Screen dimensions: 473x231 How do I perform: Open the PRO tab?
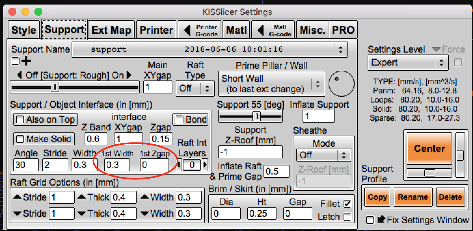point(343,30)
